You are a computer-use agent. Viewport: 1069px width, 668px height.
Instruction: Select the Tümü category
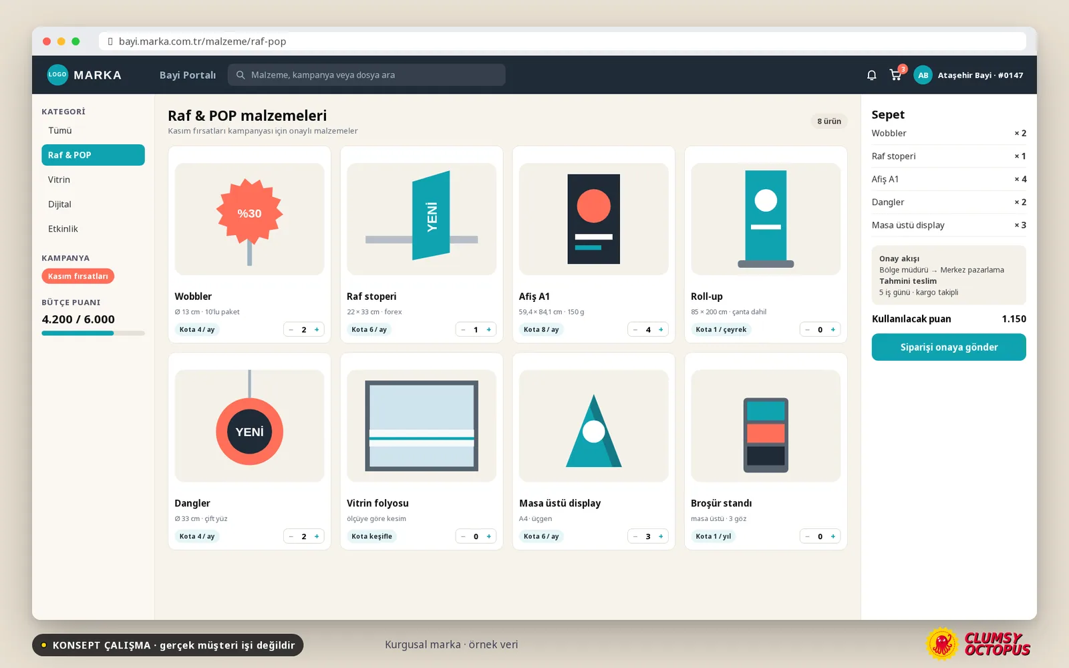point(93,130)
